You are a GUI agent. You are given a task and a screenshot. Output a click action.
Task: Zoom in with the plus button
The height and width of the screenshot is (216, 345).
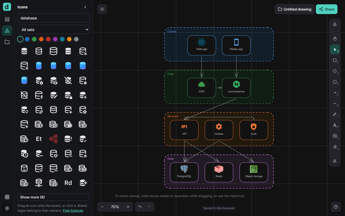point(128,207)
